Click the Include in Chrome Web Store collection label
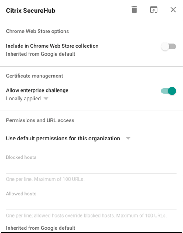Viewport: 183px width, 233px height. click(52, 46)
